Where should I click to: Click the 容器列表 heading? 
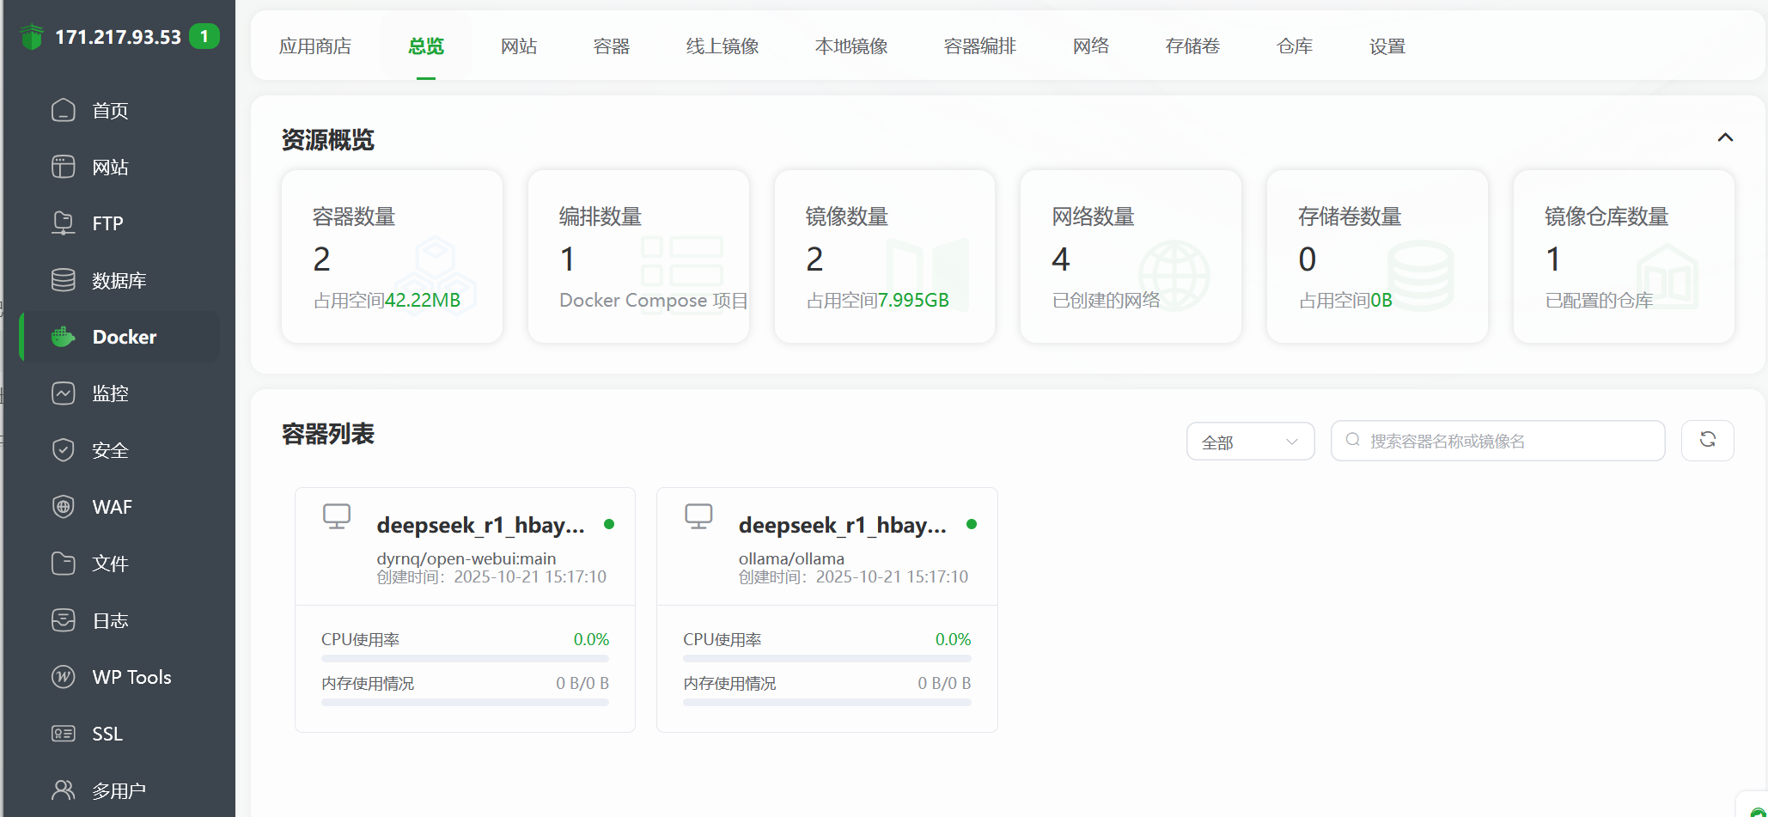click(328, 434)
